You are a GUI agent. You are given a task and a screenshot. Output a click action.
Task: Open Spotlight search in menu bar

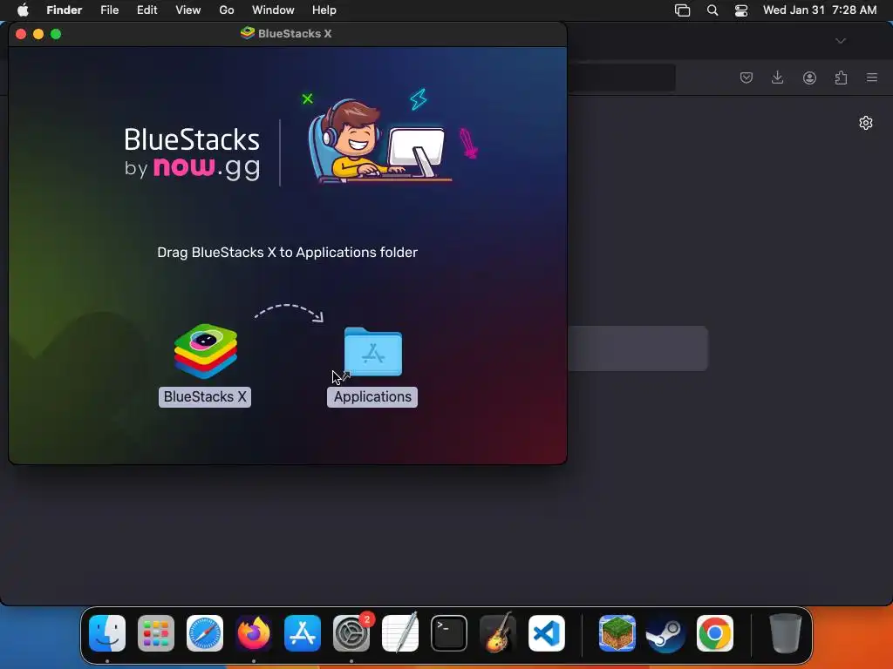(x=712, y=10)
